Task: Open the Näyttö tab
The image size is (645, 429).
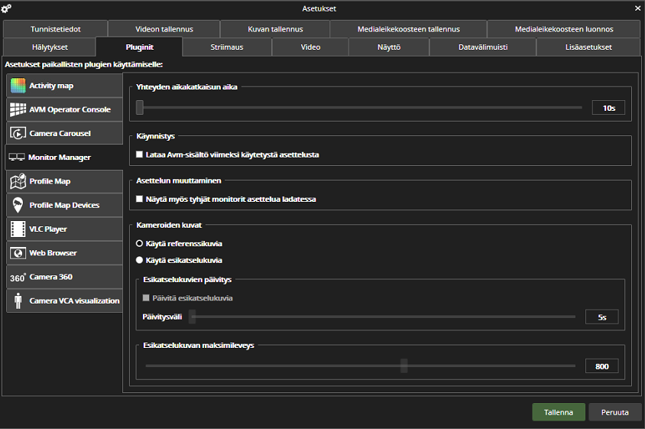Action: (x=389, y=47)
